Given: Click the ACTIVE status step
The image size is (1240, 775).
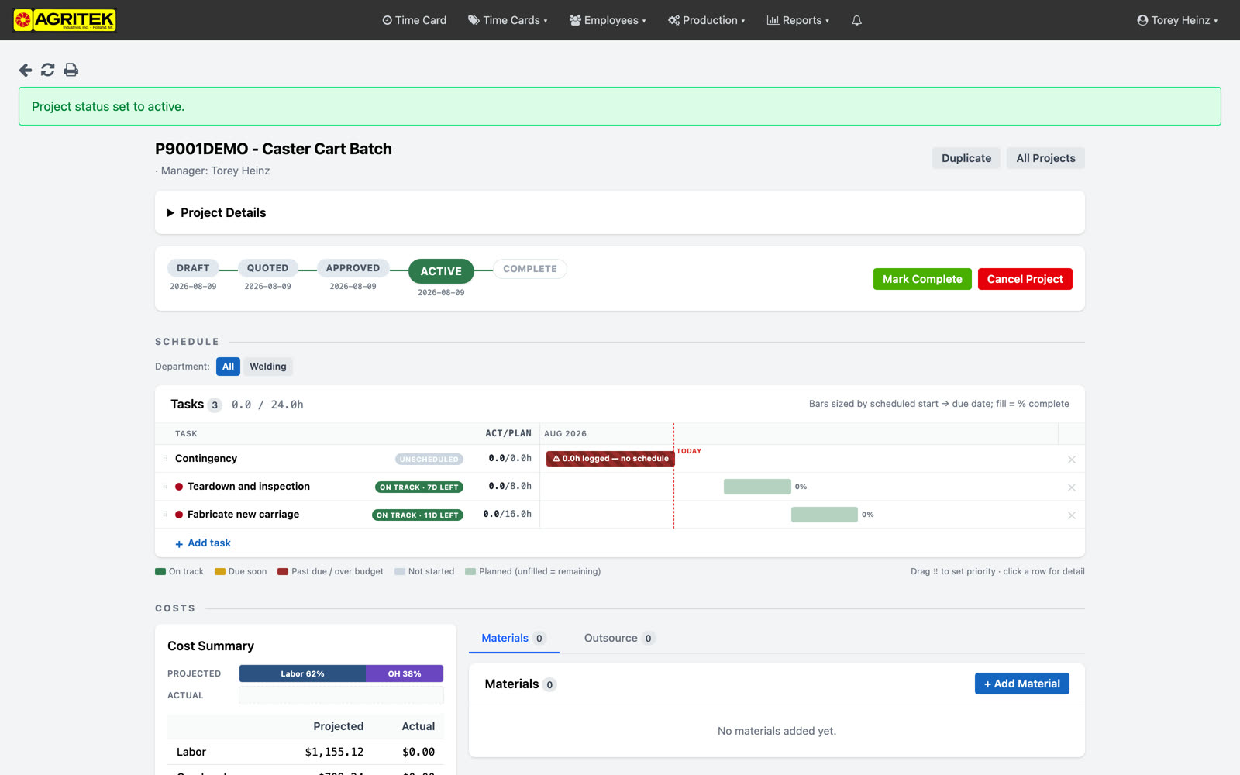Looking at the screenshot, I should click(x=441, y=271).
